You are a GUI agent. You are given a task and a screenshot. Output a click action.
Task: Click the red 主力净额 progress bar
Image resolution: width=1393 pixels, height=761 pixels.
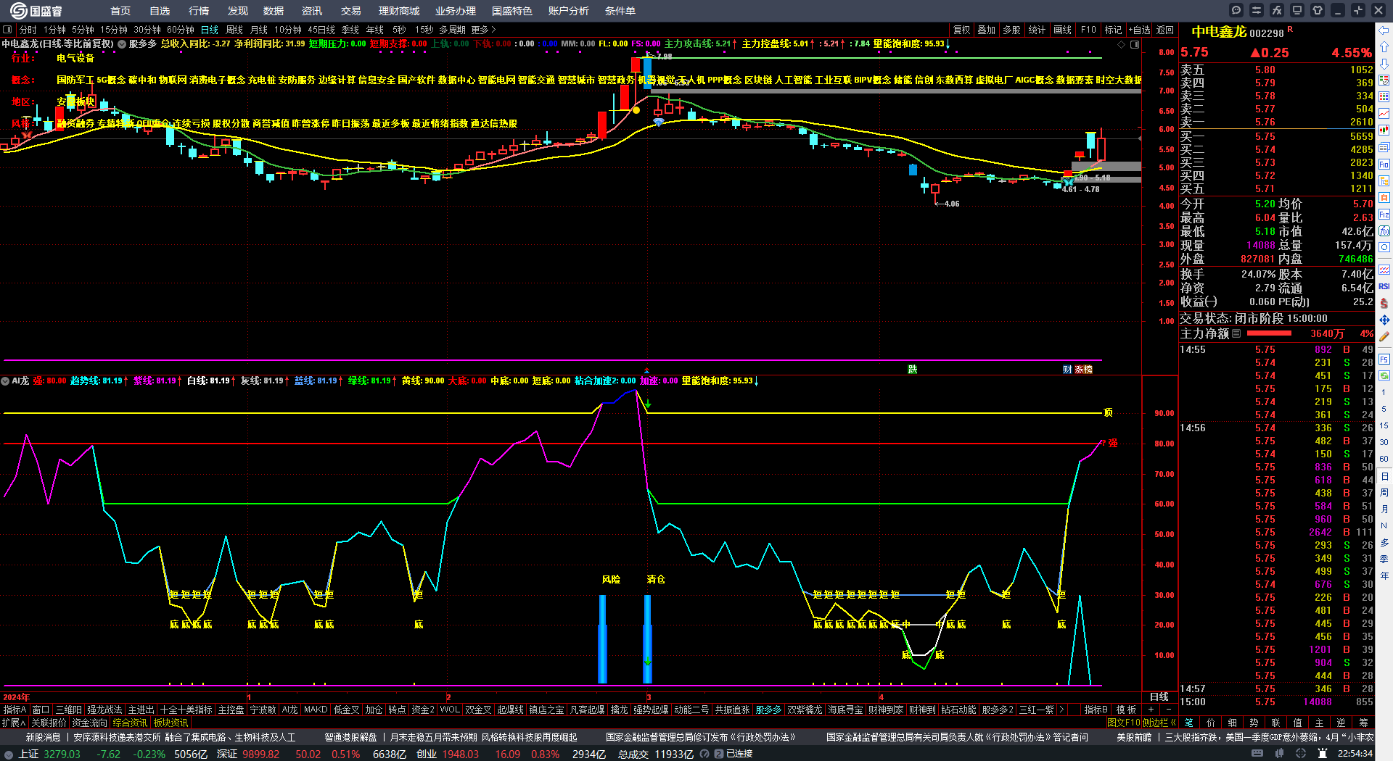pyautogui.click(x=1269, y=334)
